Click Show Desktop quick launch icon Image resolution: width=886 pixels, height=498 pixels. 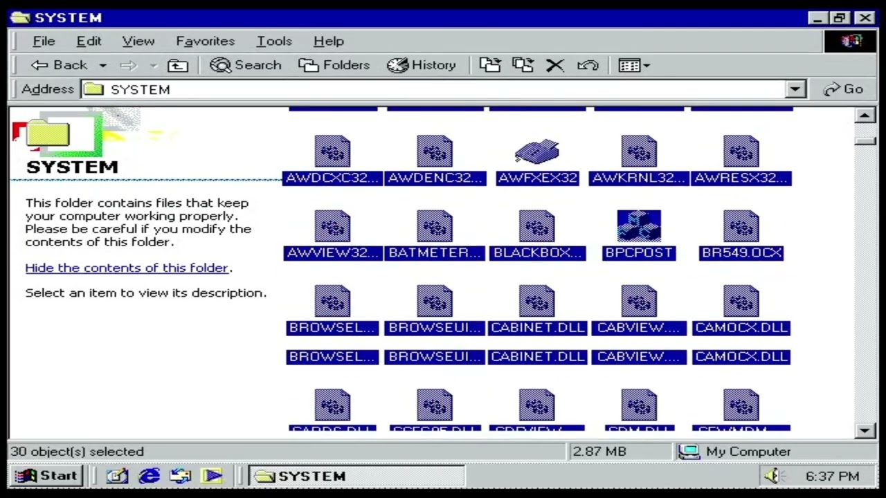117,476
